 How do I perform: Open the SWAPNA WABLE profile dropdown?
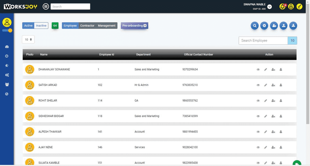point(269,6)
